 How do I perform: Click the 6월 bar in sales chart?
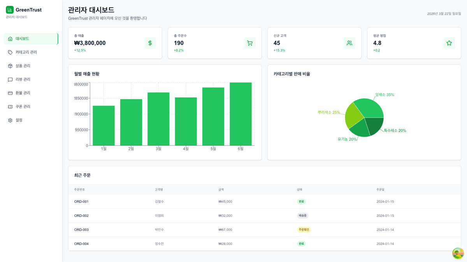[x=241, y=114]
